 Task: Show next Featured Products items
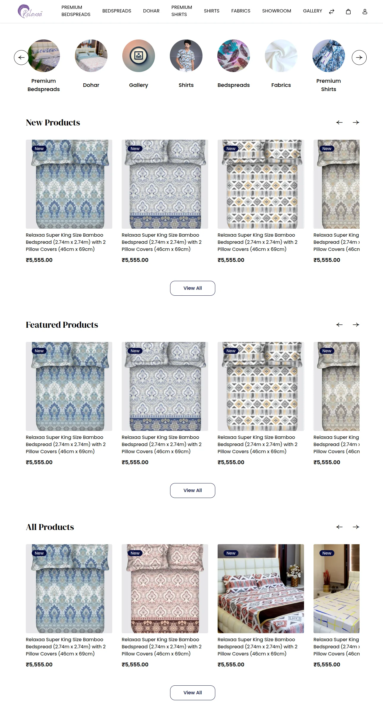coord(356,325)
